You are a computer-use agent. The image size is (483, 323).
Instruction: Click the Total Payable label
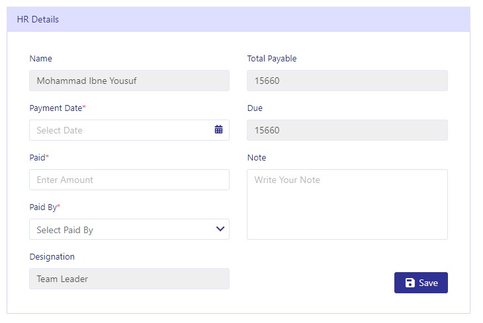272,58
